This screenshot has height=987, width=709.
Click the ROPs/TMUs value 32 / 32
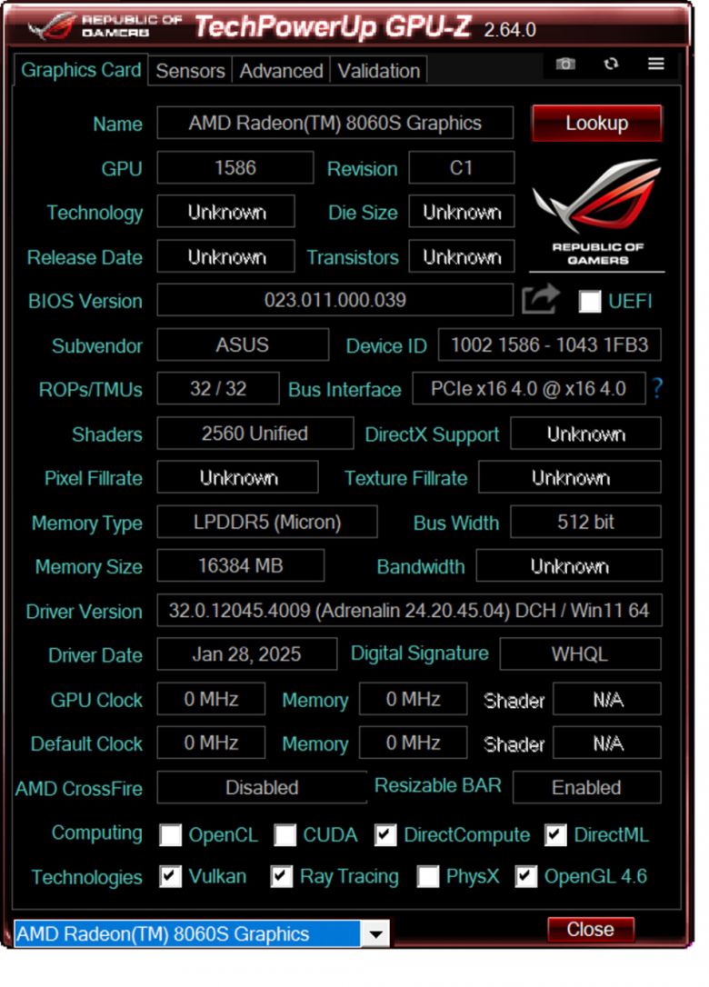[x=218, y=388]
